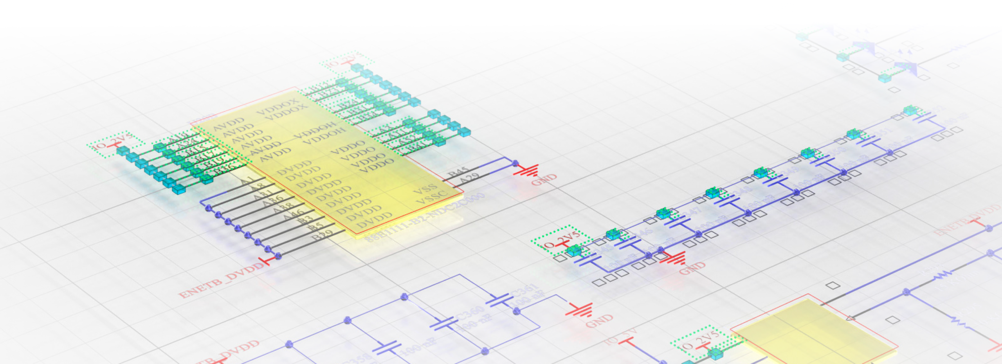Click the VSSC pin name on the chip

tap(431, 198)
